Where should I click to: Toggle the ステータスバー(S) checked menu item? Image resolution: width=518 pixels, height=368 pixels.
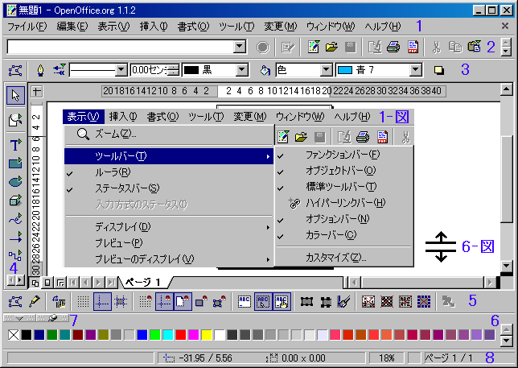[168, 188]
